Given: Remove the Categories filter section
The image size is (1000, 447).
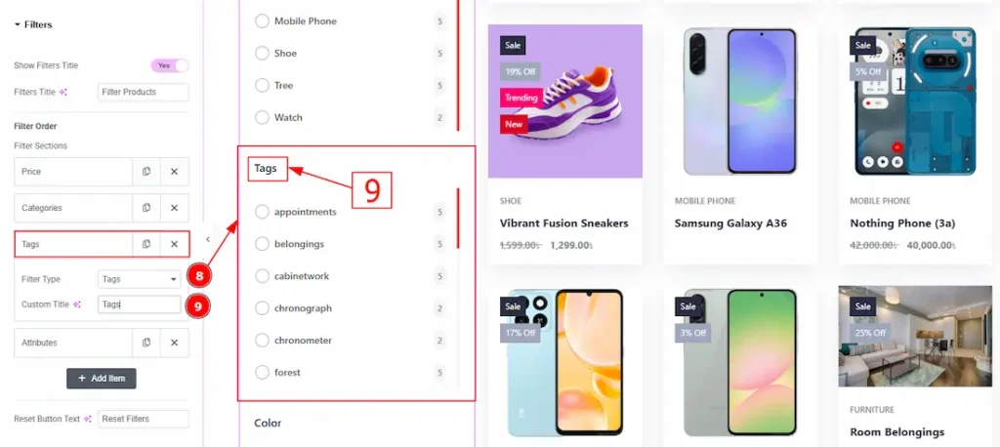Looking at the screenshot, I should [174, 208].
